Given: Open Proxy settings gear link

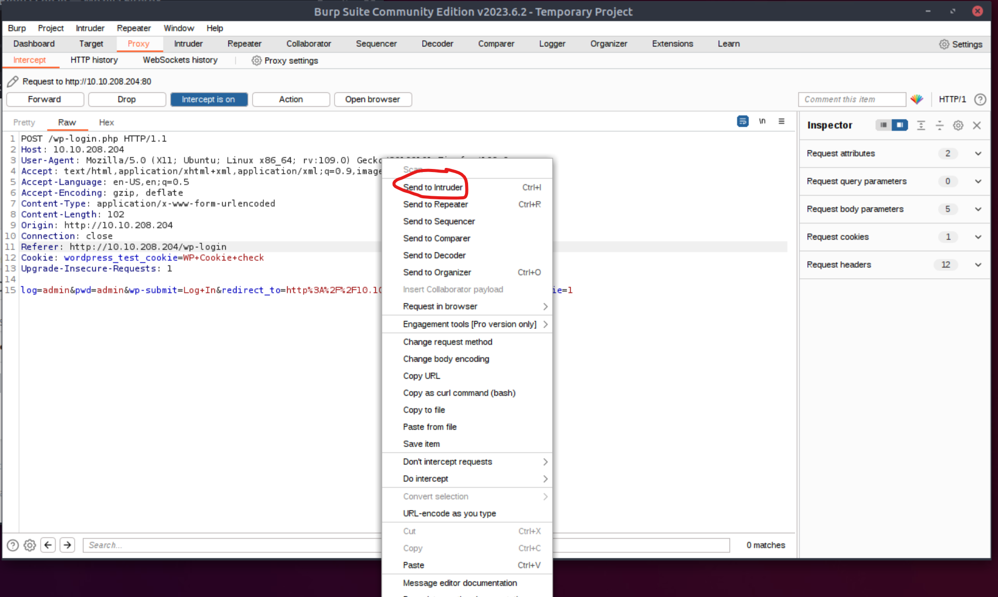Looking at the screenshot, I should pos(285,61).
